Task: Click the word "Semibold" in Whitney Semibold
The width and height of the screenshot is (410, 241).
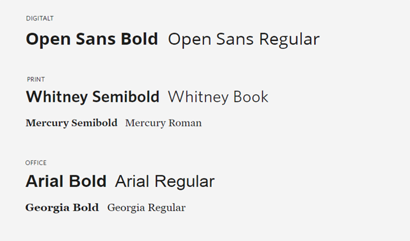Action: coord(125,97)
